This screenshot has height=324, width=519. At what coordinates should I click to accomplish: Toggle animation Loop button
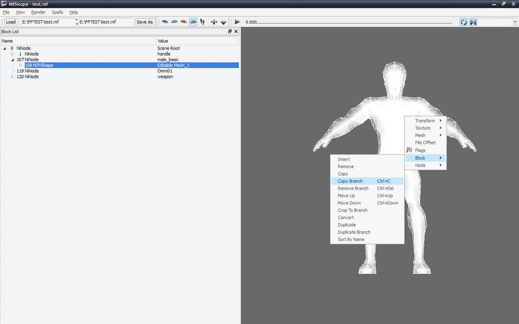464,22
